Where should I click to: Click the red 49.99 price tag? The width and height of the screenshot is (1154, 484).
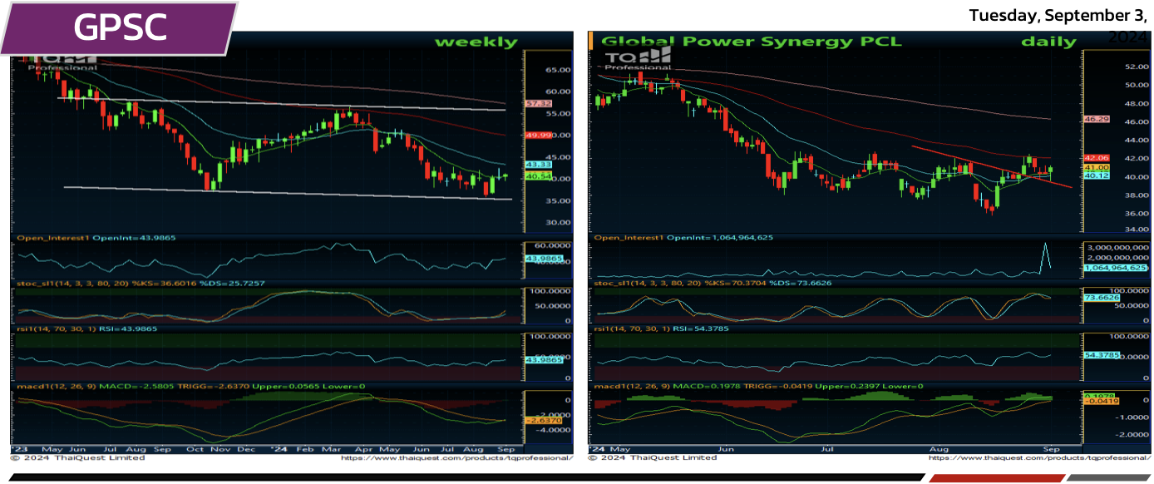(x=539, y=136)
